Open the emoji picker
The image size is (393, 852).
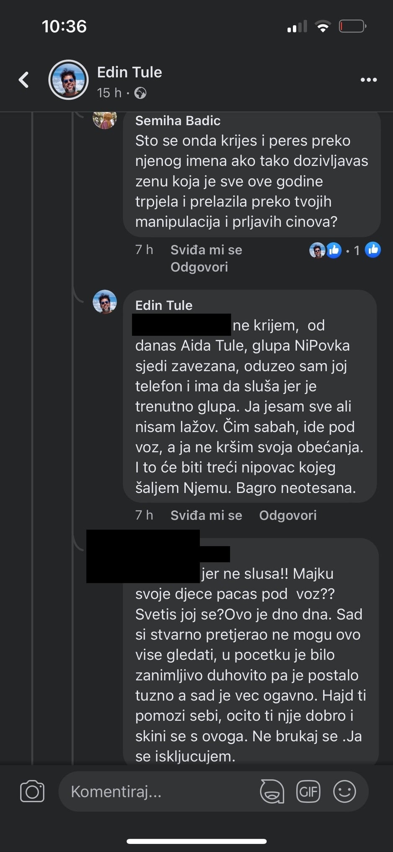click(344, 792)
